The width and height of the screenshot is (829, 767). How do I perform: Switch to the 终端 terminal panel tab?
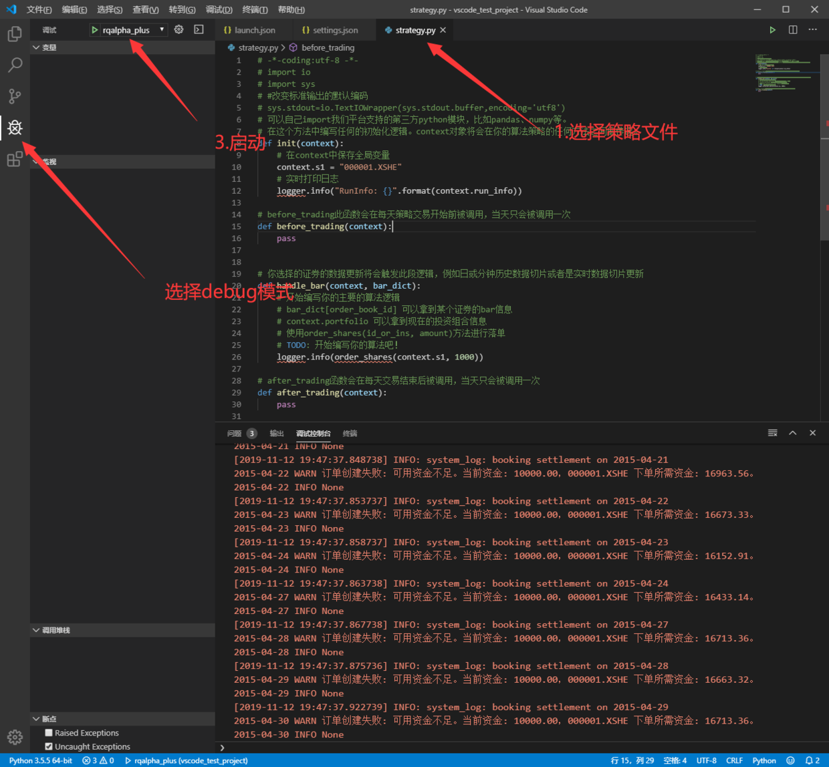click(350, 433)
